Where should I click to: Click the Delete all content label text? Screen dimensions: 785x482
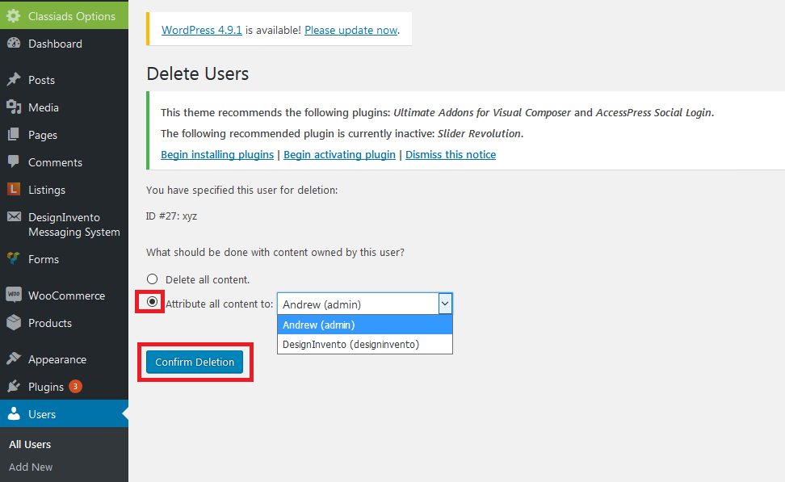[x=208, y=280]
